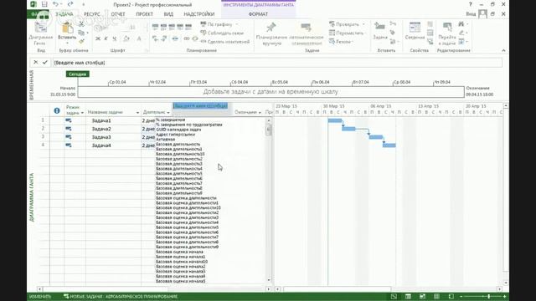Click the Save icon in the quick access toolbar
The image size is (536, 301).
click(44, 4)
